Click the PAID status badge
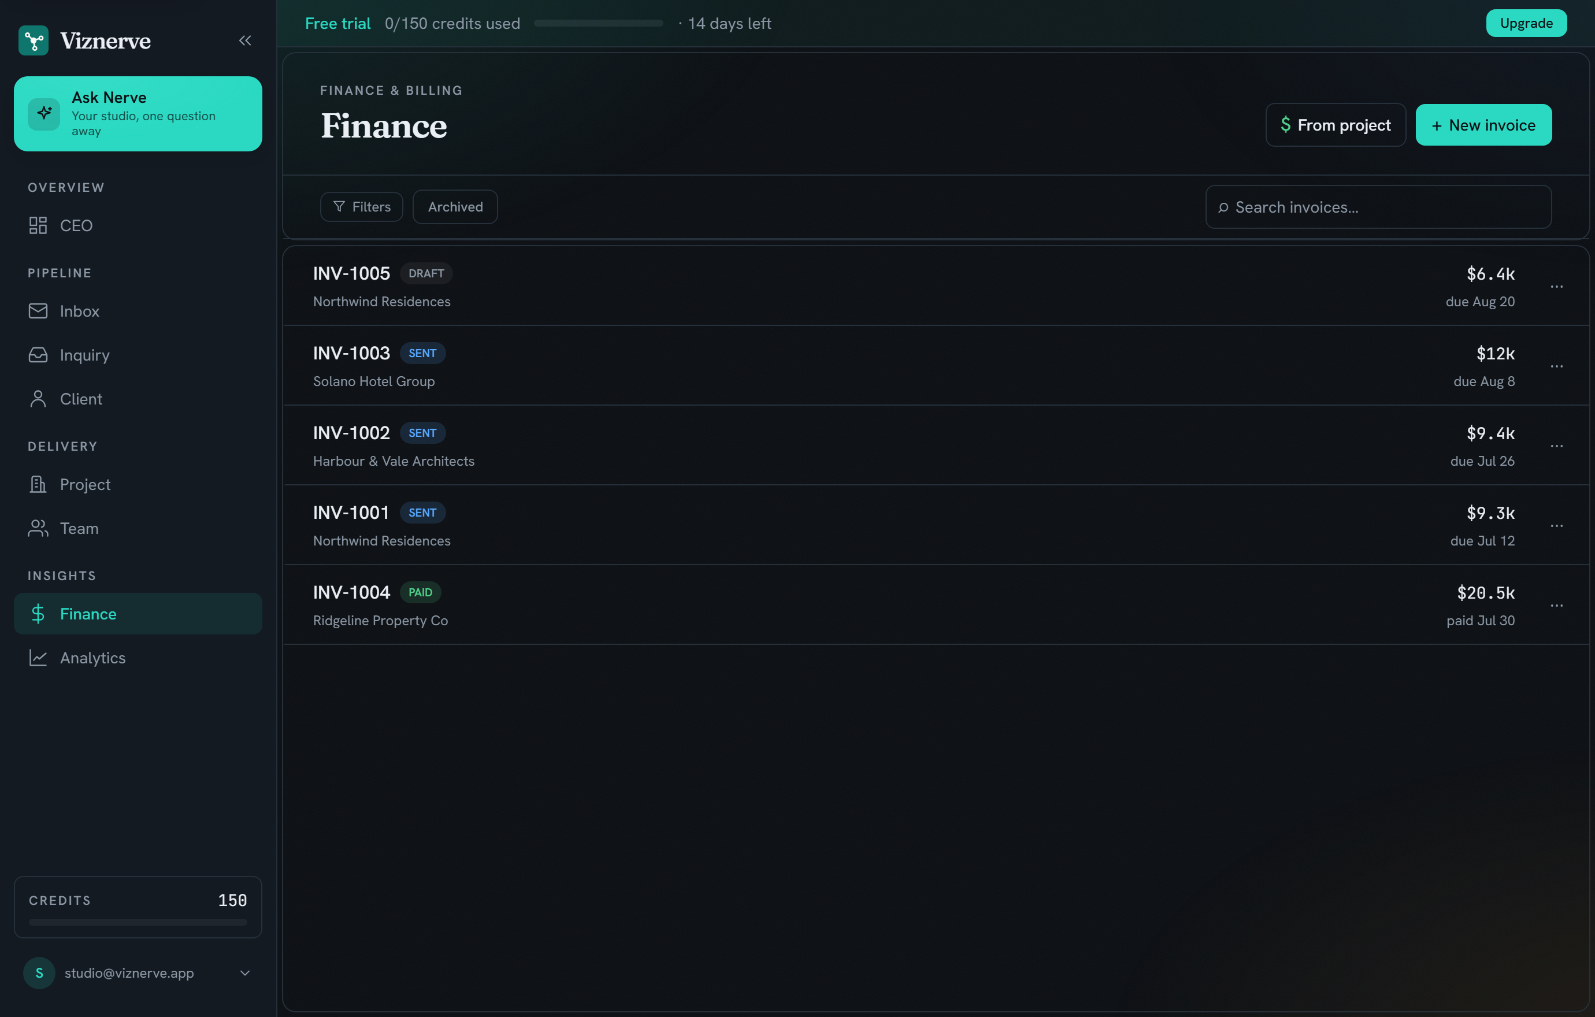This screenshot has width=1595, height=1017. click(420, 593)
